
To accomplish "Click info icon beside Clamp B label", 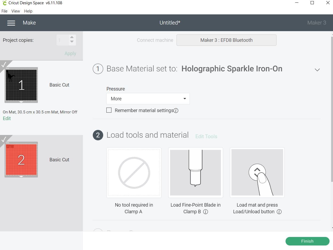I will 206,212.
